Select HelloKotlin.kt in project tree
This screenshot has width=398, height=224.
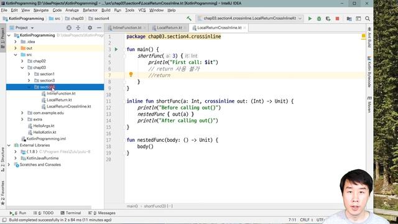tap(45, 133)
